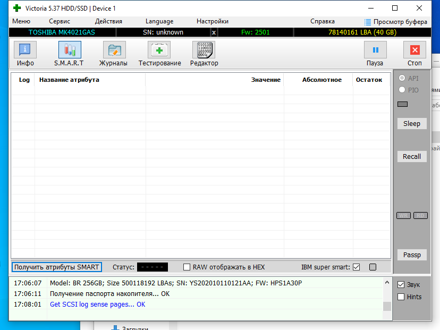This screenshot has width=440, height=330.
Task: Select the PIO radio button
Action: click(x=402, y=89)
